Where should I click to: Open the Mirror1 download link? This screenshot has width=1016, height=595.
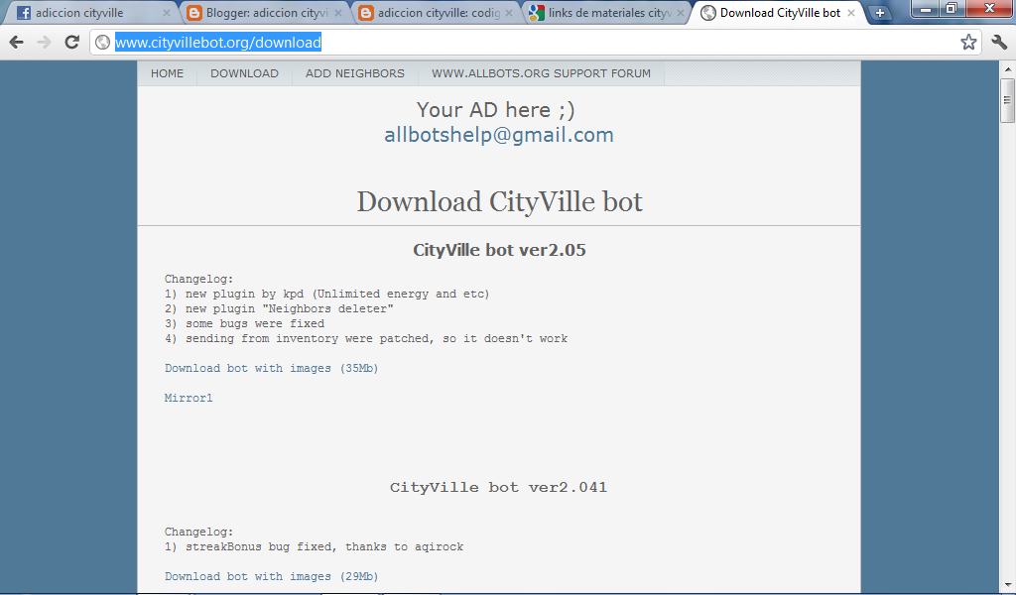188,397
